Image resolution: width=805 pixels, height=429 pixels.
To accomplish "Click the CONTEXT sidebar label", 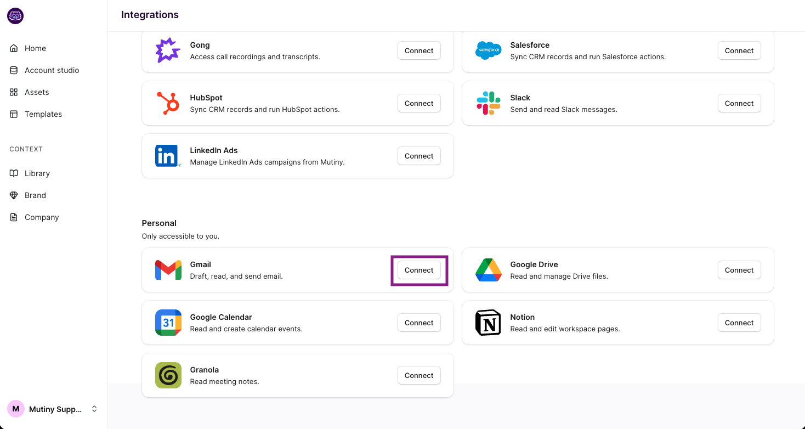I will point(26,149).
